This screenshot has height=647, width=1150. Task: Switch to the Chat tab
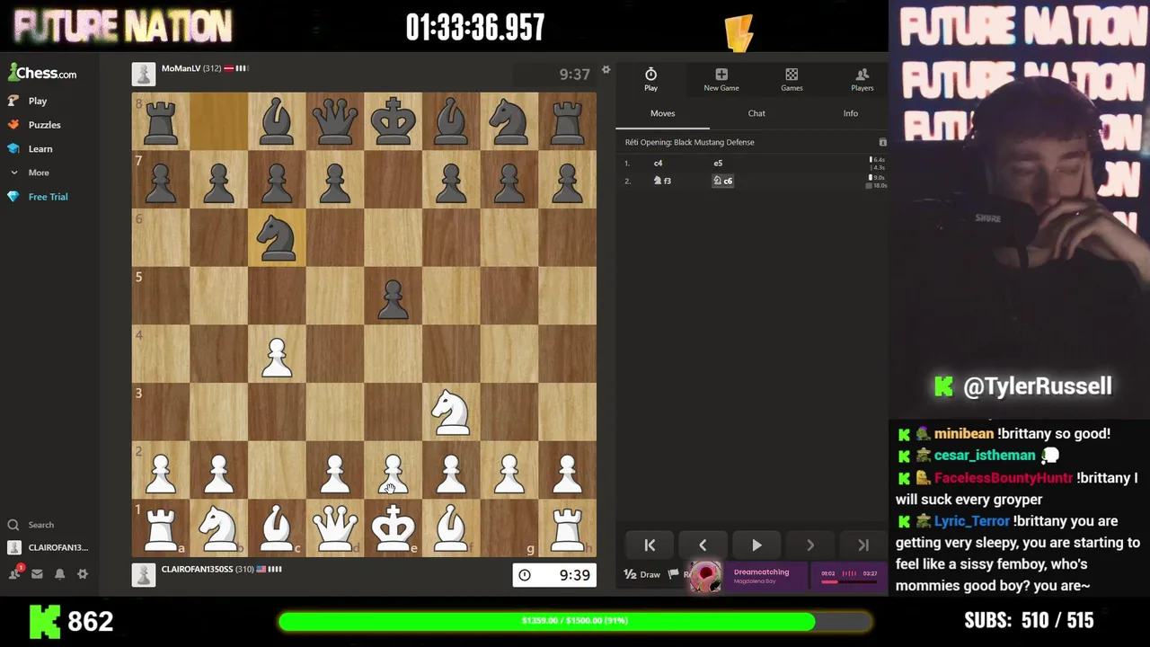(756, 113)
